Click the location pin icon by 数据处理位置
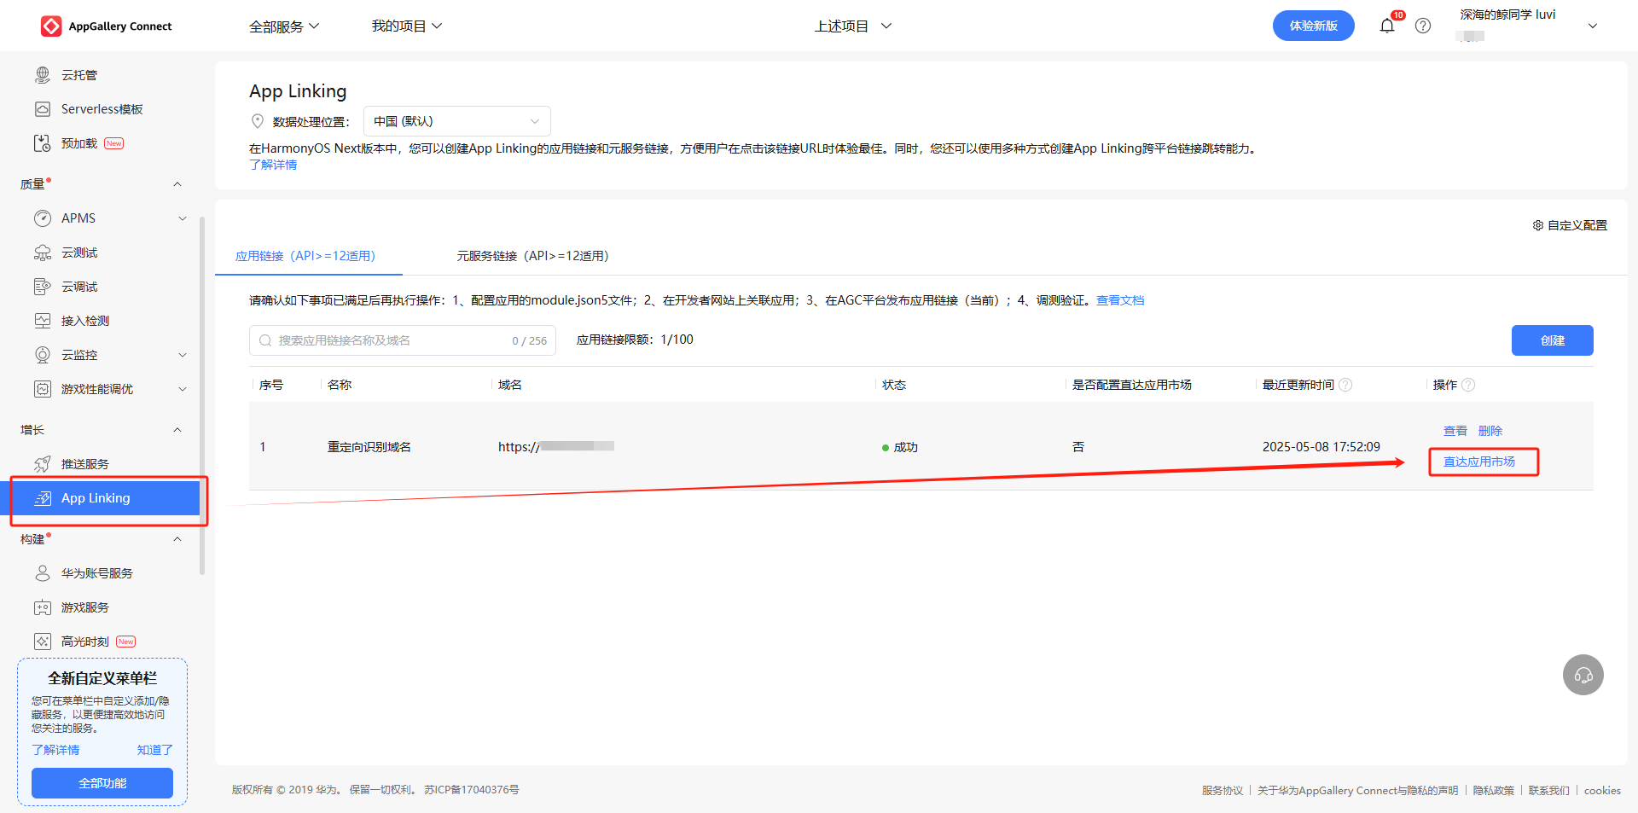The image size is (1638, 813). 258,121
